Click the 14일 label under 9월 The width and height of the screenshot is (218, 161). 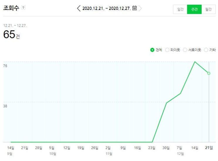click(x=11, y=148)
